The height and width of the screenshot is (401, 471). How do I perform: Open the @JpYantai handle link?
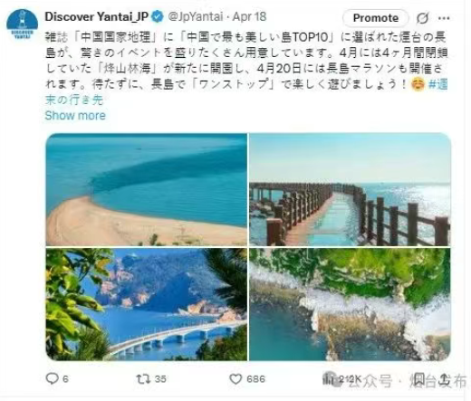(x=196, y=16)
